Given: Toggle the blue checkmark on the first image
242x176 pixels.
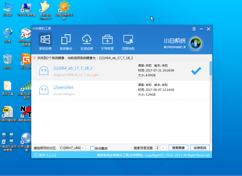Looking at the screenshot, I should coord(196,71).
